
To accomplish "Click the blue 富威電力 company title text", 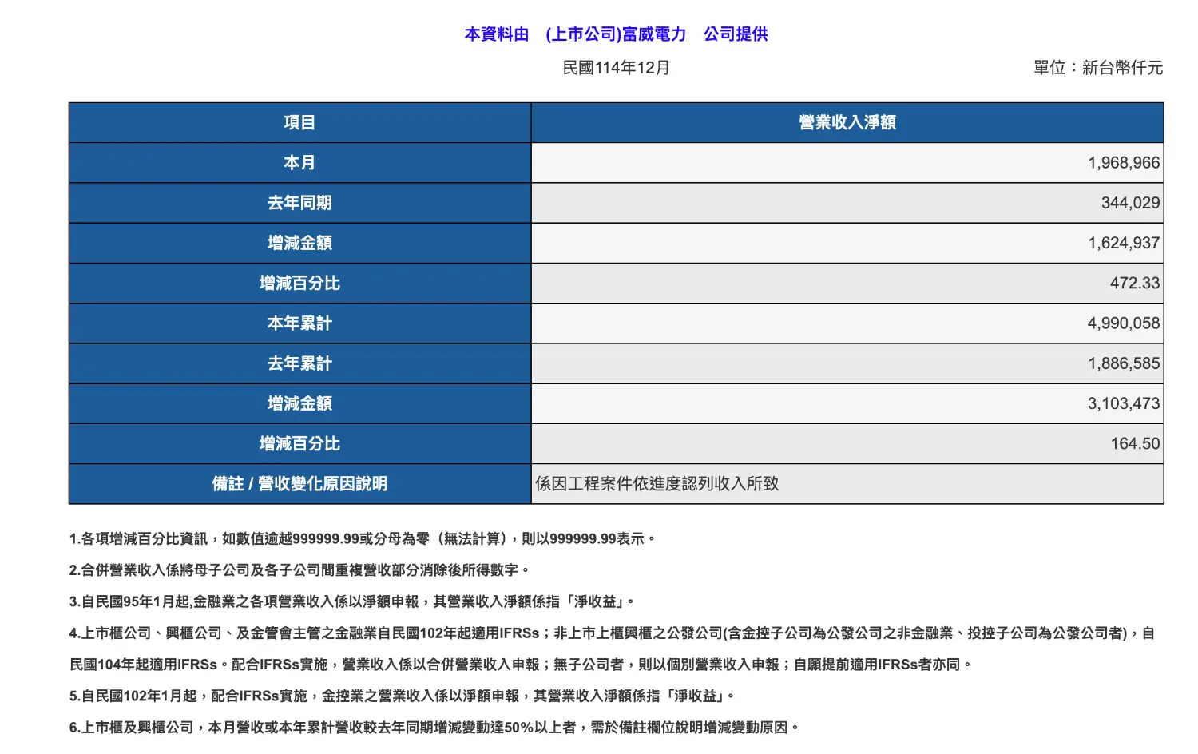I will 616,34.
